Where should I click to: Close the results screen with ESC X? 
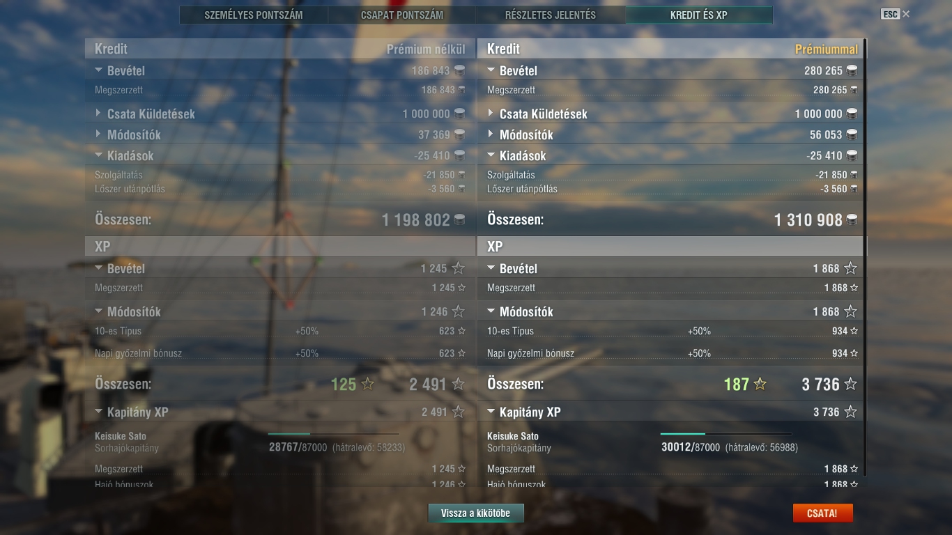(x=896, y=14)
